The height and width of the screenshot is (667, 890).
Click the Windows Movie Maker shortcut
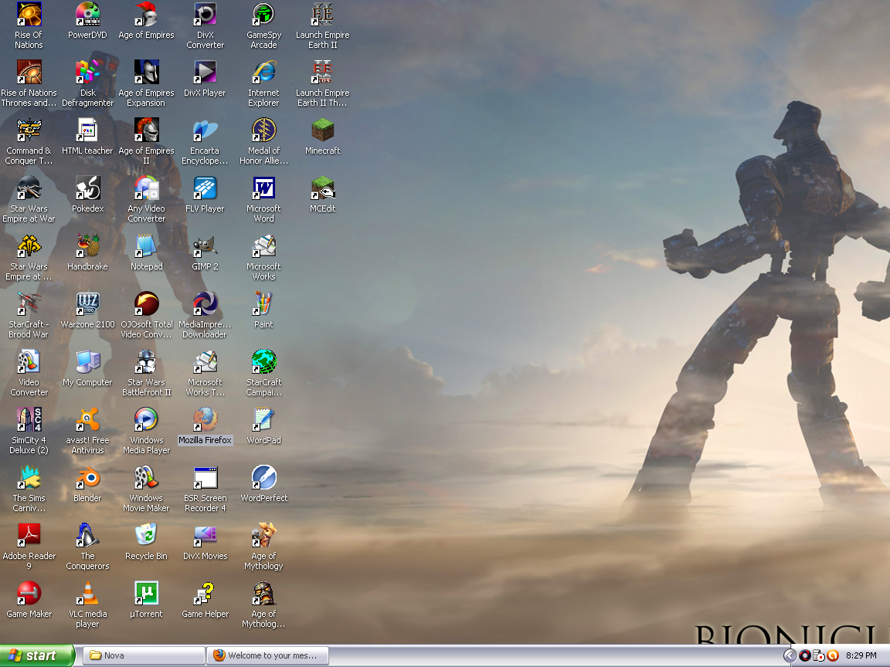(146, 479)
